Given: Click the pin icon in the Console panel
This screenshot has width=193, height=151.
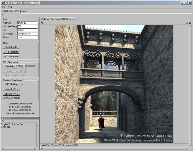Looking at the screenshot, I should click(3, 121).
